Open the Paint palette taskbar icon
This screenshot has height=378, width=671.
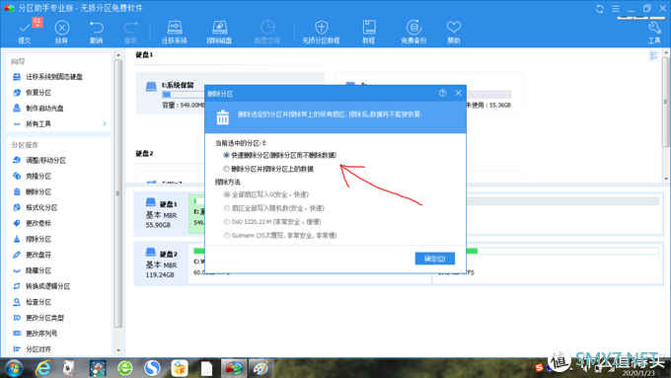click(x=261, y=368)
